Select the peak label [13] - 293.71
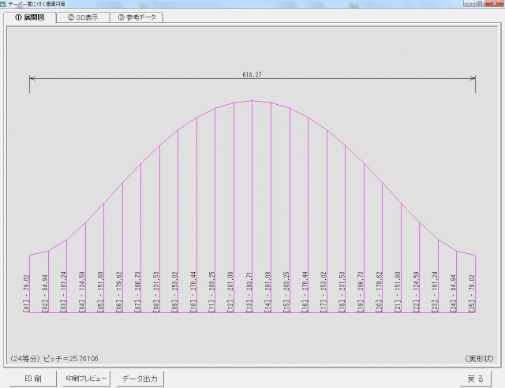Image resolution: width=505 pixels, height=388 pixels. coord(249,292)
